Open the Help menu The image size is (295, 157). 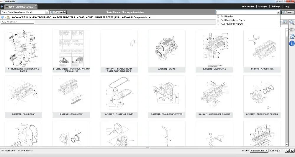287,6
